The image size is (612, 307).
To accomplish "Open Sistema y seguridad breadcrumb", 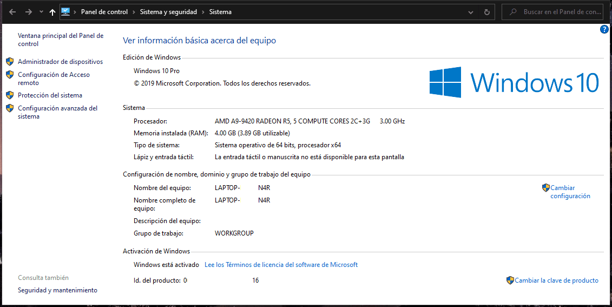I will pyautogui.click(x=168, y=12).
